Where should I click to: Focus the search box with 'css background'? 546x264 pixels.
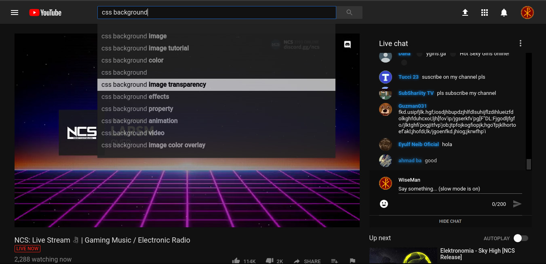point(217,13)
